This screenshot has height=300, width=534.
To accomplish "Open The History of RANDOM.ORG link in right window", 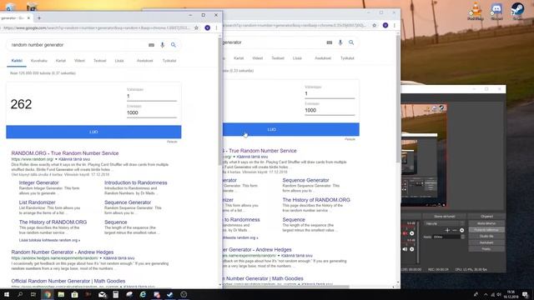I will (x=316, y=200).
